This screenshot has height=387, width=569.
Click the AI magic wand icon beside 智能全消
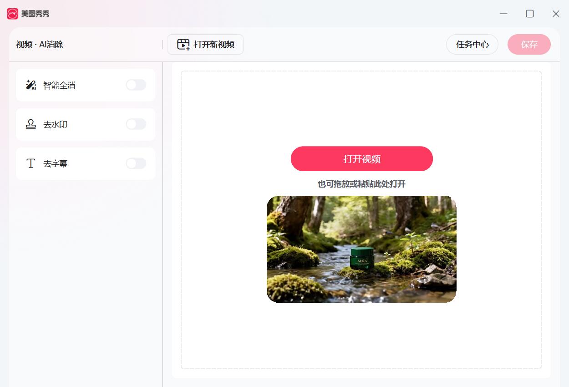pos(31,85)
